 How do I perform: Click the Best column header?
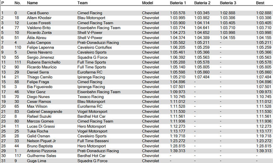tap(260, 3)
